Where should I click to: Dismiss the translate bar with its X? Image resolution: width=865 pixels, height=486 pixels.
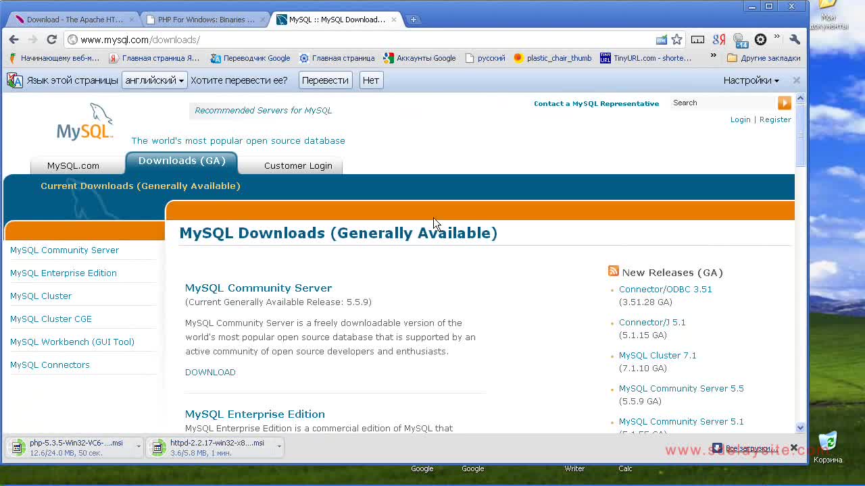pos(796,80)
